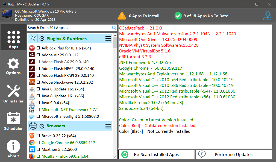Click the Adblock Plus ABP icon
Viewport: 276px width, 162px height.
pos(32,48)
